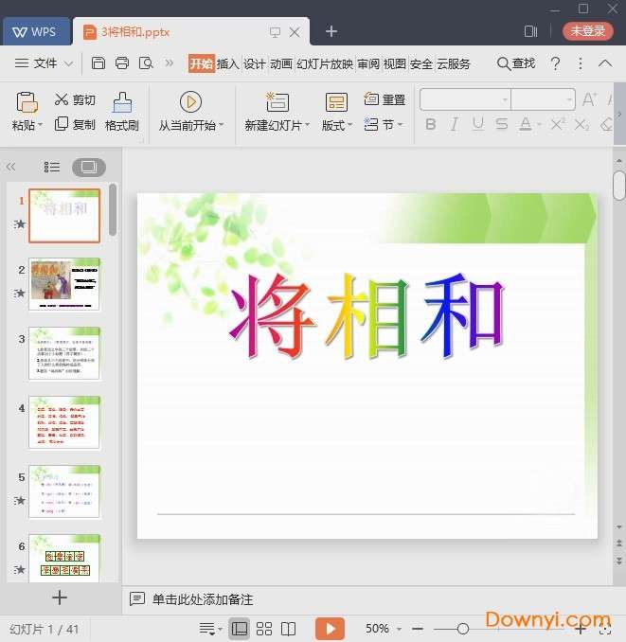Click the 版式 layout icon
This screenshot has width=626, height=642.
[x=336, y=102]
